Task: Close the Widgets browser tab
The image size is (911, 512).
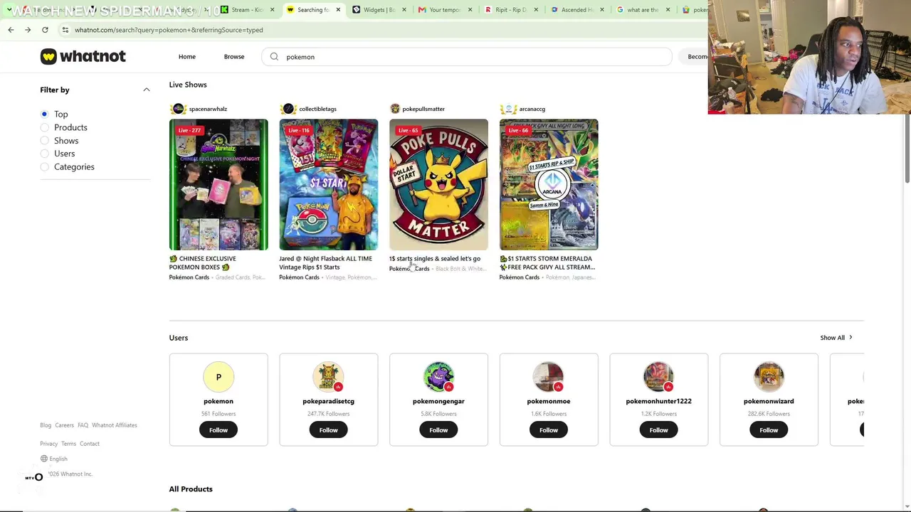Action: coord(404,10)
